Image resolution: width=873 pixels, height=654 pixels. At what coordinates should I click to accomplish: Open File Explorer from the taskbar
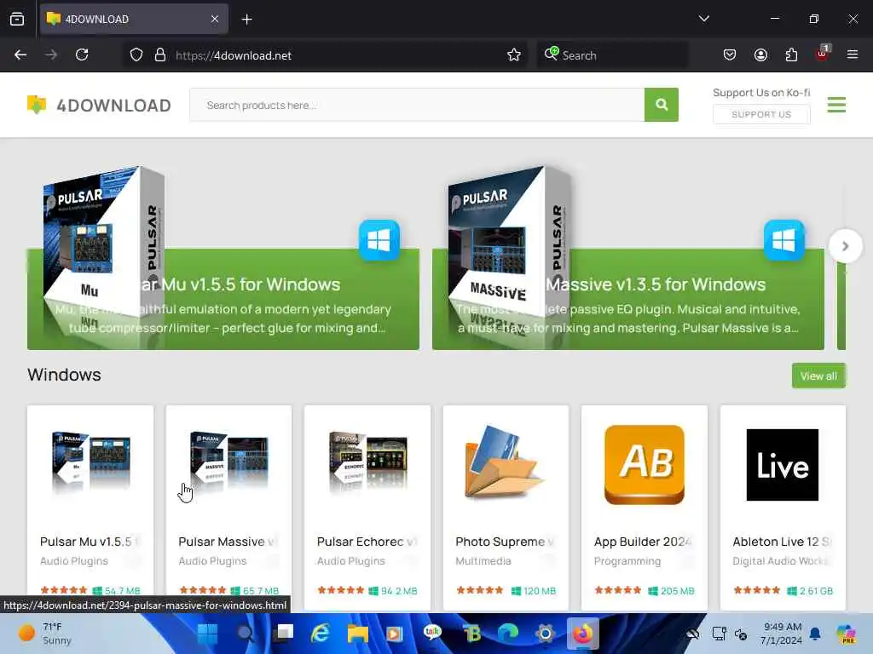358,634
